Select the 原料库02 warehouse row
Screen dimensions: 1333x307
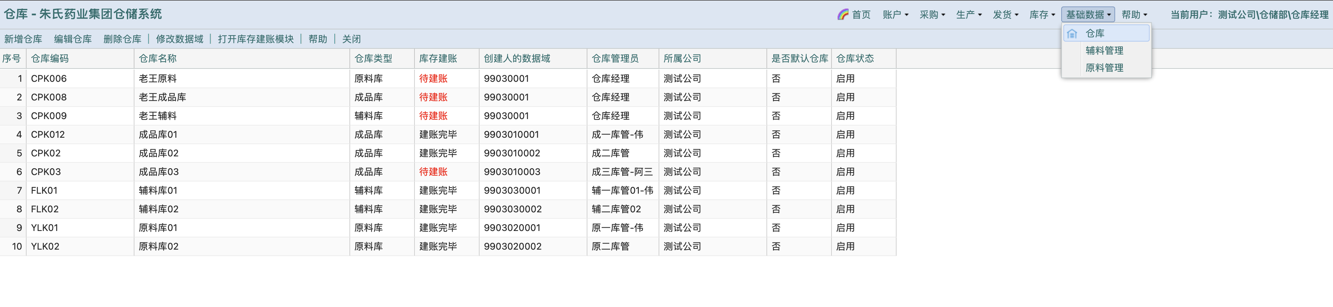coord(158,247)
